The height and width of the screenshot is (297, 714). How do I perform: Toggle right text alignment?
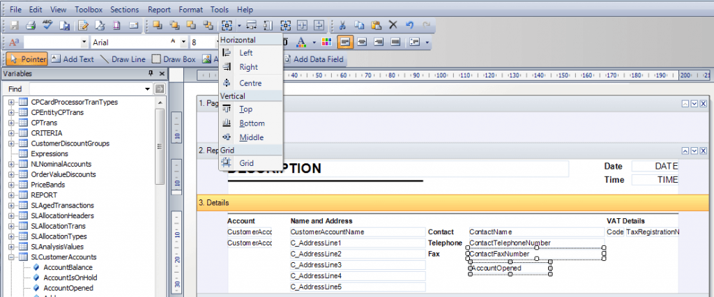click(x=379, y=43)
